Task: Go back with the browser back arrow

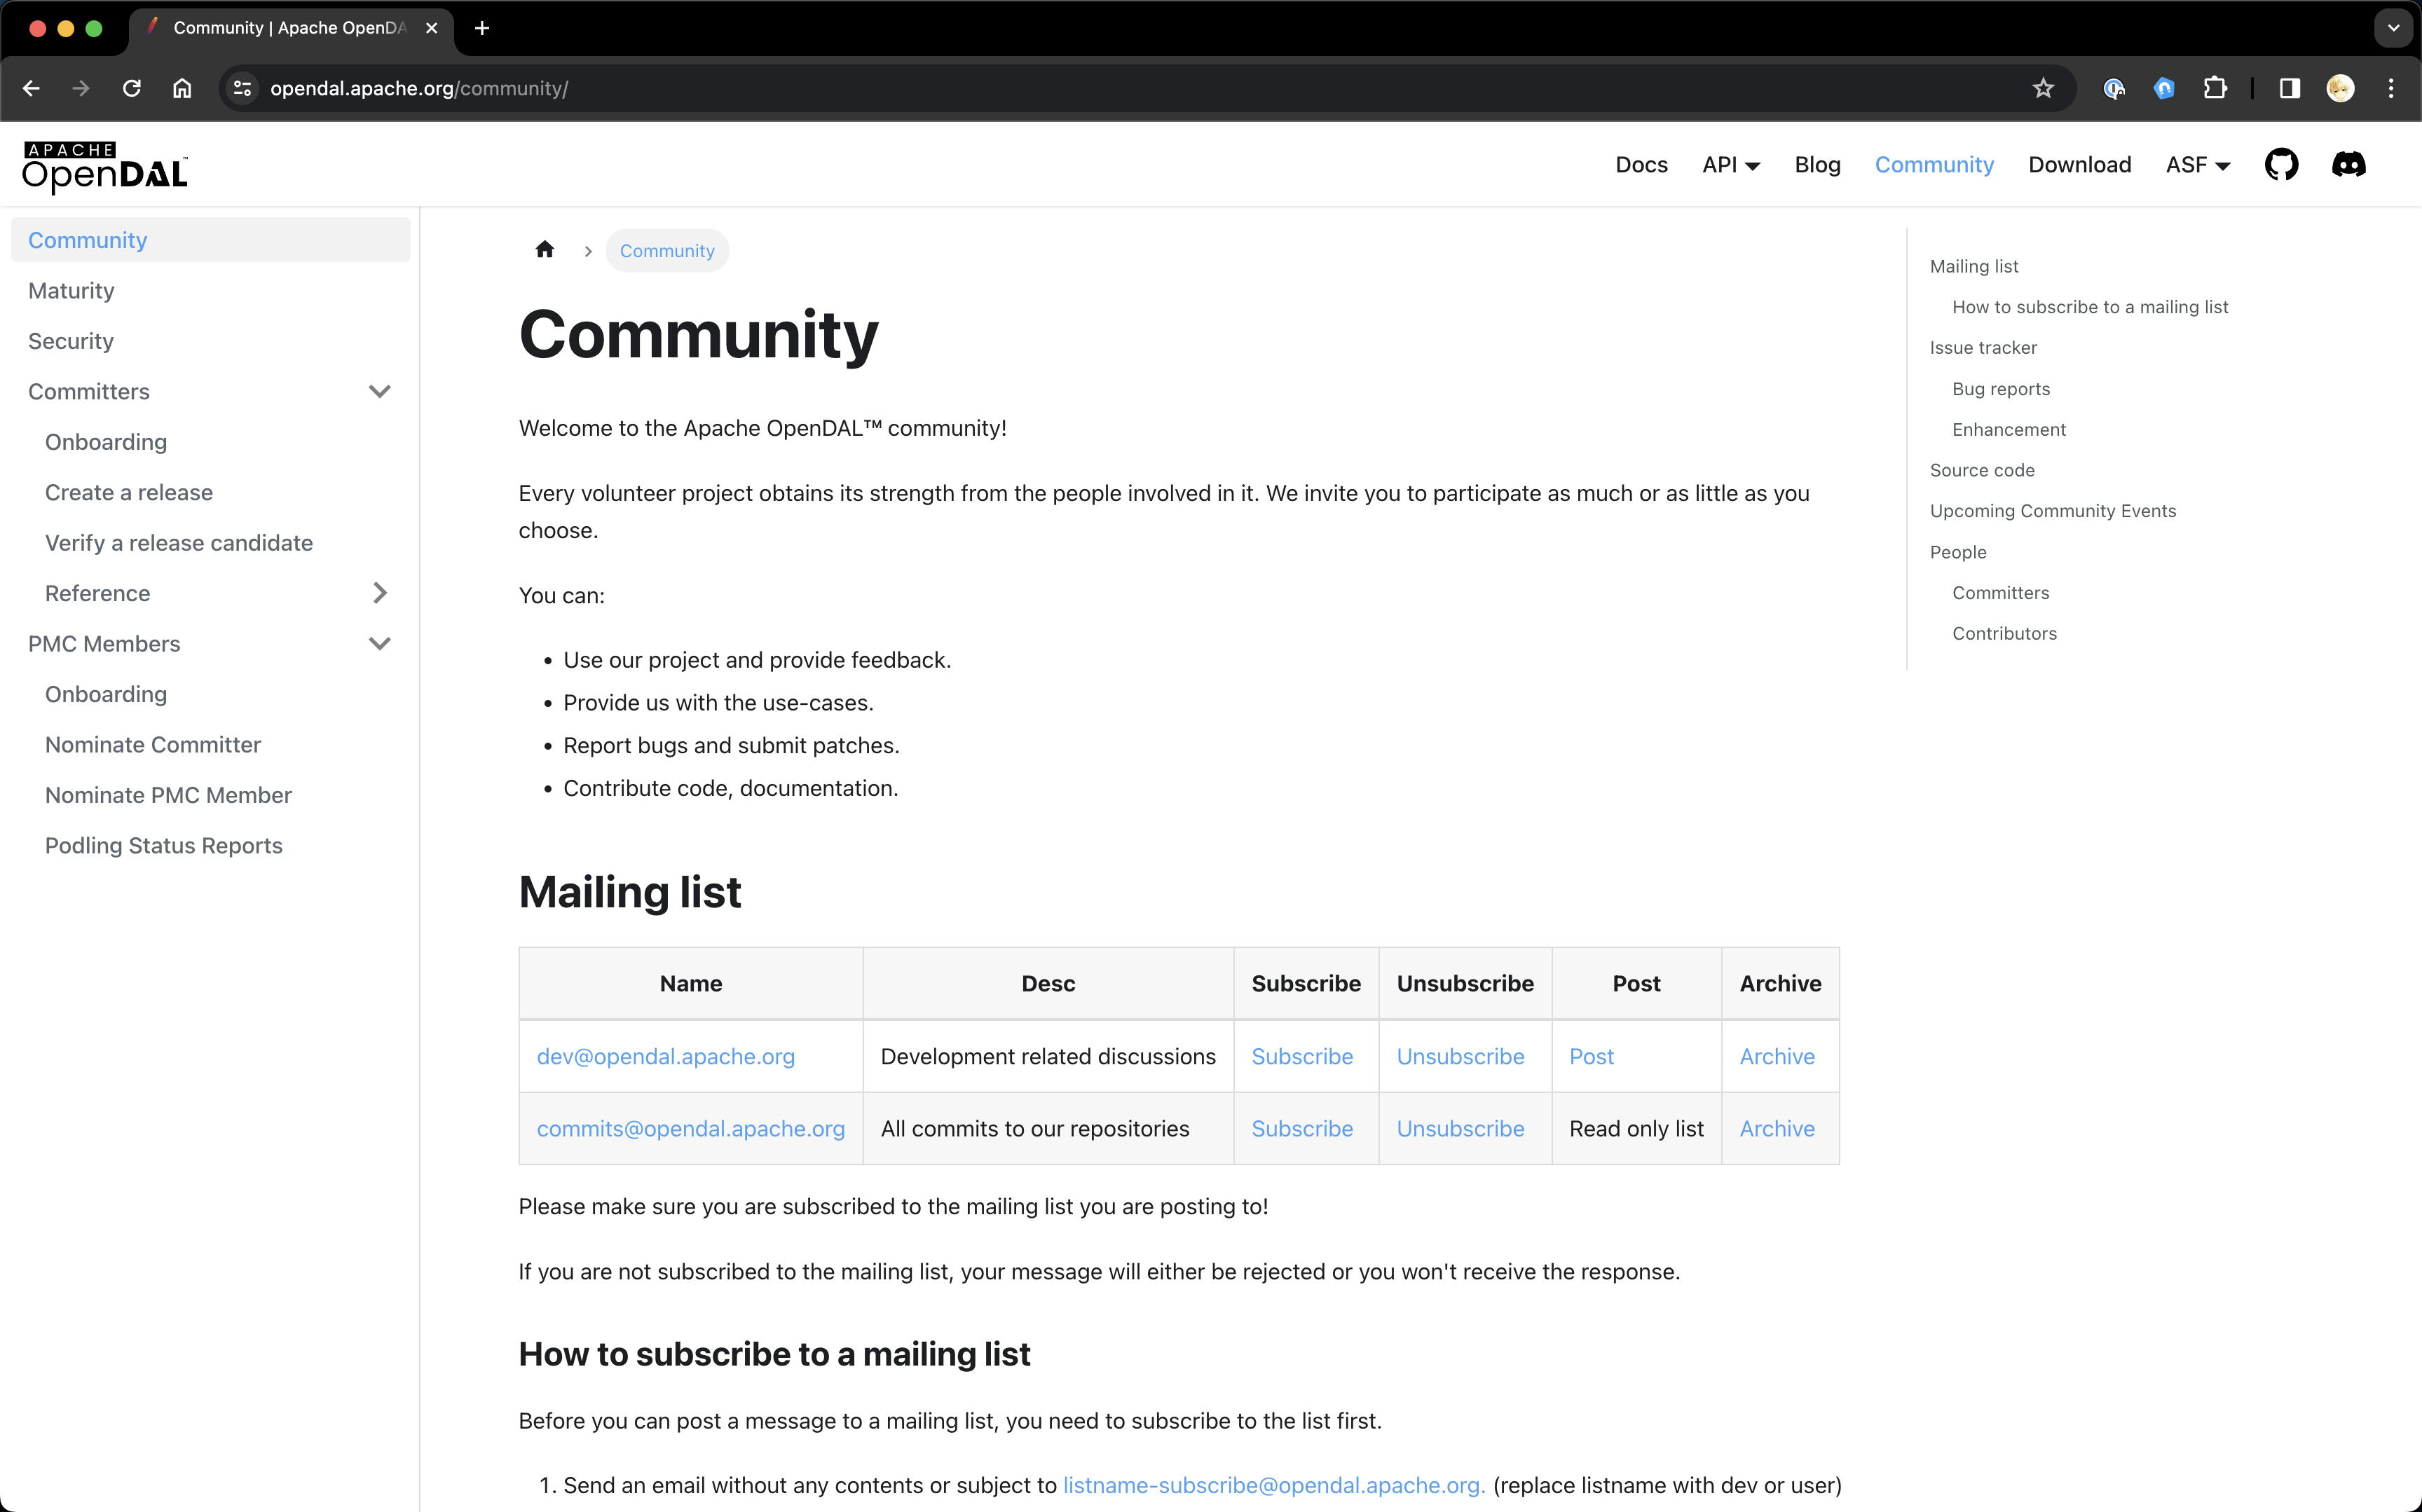Action: point(31,88)
